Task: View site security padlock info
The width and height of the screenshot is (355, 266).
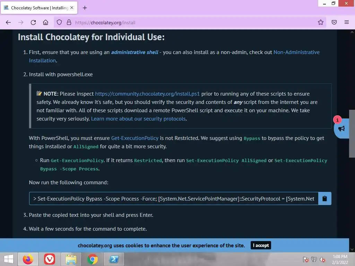Action: pos(69,22)
